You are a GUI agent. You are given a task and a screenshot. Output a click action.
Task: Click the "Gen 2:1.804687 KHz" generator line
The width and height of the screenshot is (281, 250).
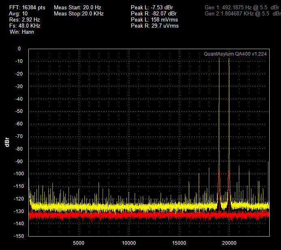pyautogui.click(x=242, y=14)
